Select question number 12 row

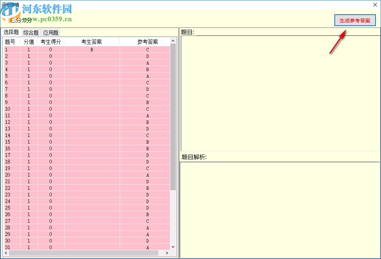[x=8, y=122]
